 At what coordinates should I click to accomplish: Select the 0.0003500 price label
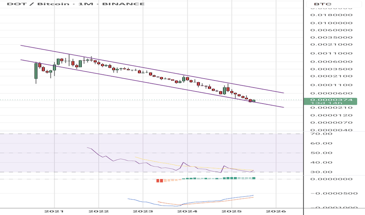pyautogui.click(x=331, y=69)
